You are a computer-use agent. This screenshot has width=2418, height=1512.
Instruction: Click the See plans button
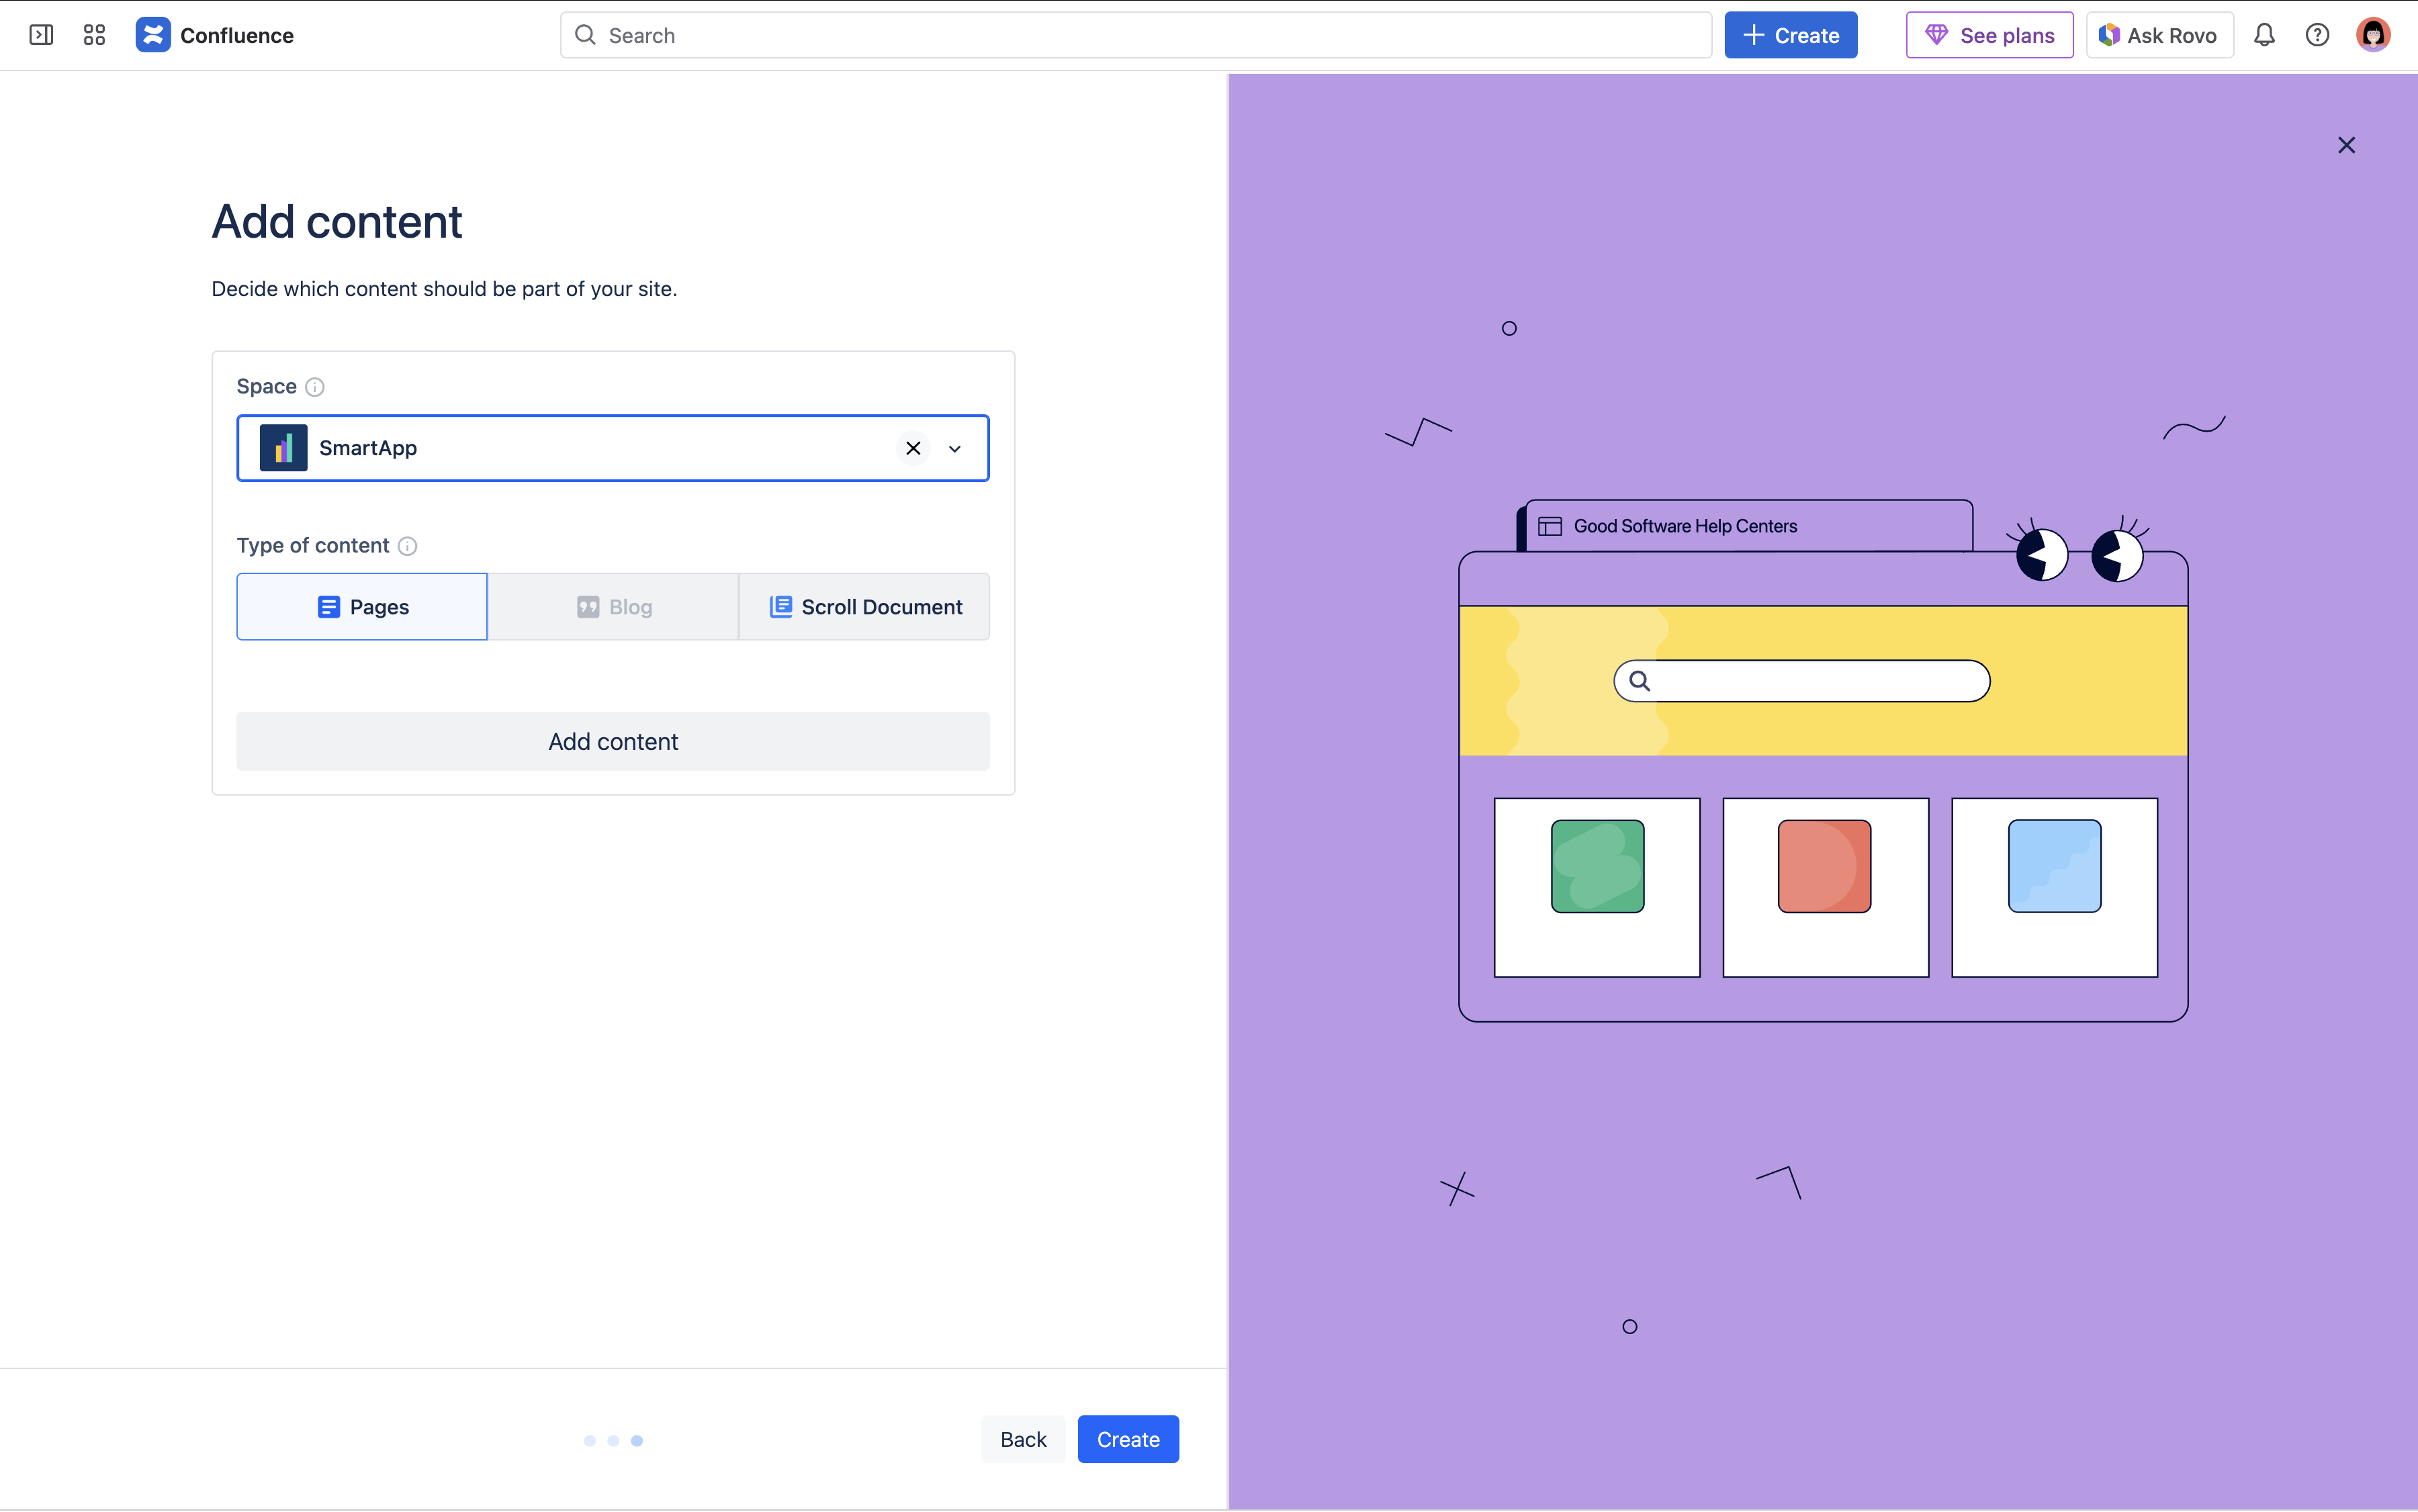[1989, 35]
